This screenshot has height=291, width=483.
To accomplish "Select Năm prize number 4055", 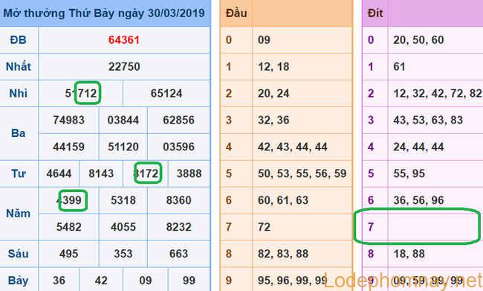I will click(123, 227).
